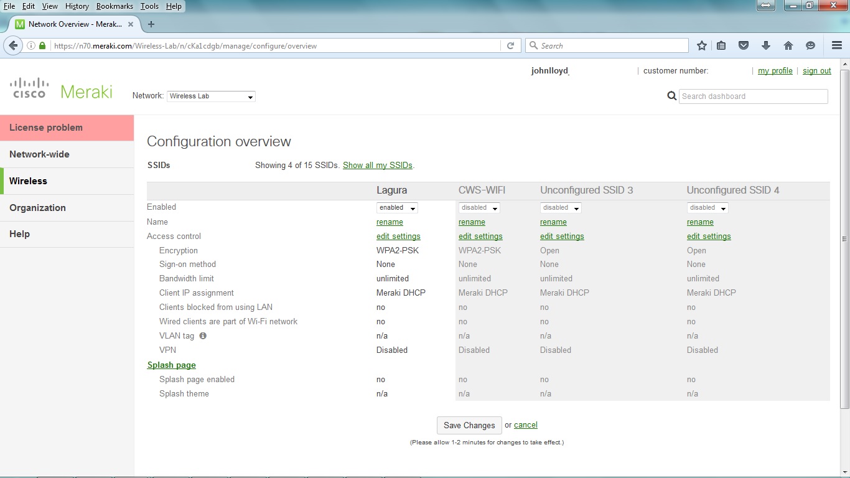Click the Firefox home icon

[x=788, y=45]
